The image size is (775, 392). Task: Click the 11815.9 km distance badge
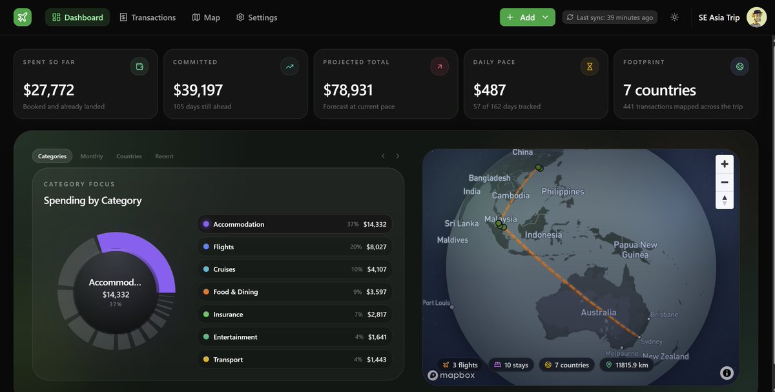(x=626, y=365)
